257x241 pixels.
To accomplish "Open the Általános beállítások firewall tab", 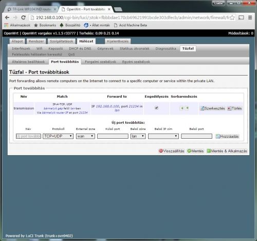I will pyautogui.click(x=28, y=62).
